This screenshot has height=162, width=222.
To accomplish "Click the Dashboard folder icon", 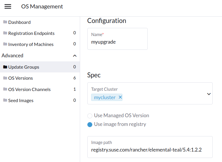I will tap(5, 22).
